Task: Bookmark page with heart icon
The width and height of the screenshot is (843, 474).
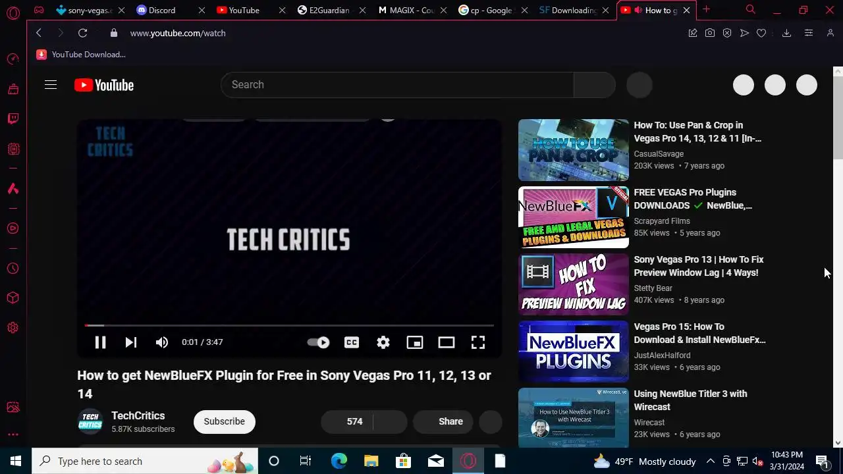Action: click(761, 33)
